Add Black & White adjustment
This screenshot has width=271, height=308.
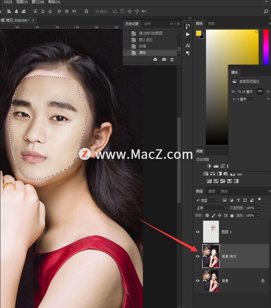point(219,174)
